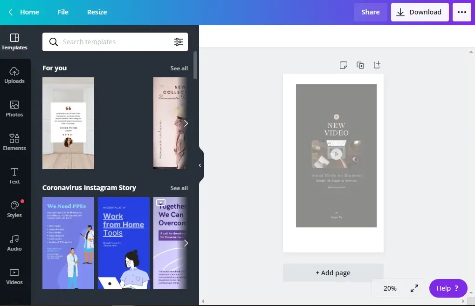
Task: Click the canvas scroll left arrow
Action: click(203, 301)
